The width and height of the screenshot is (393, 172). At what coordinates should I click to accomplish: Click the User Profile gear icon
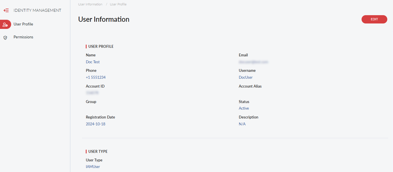(5, 25)
